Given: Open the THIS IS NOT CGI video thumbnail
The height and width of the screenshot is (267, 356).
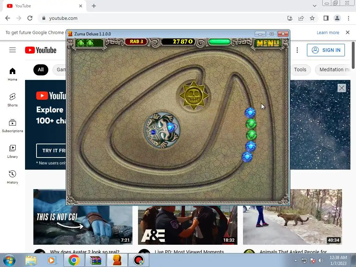Looking at the screenshot, I should pos(83,225).
